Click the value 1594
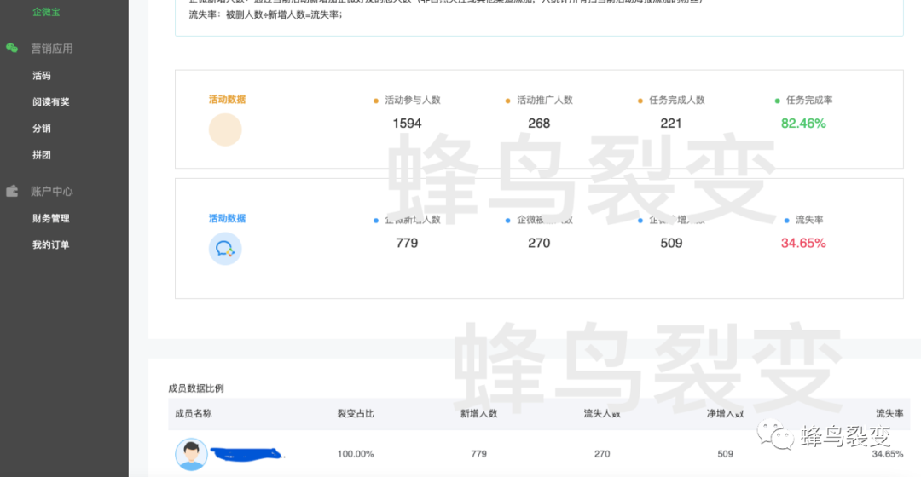921x477 pixels. pos(407,124)
